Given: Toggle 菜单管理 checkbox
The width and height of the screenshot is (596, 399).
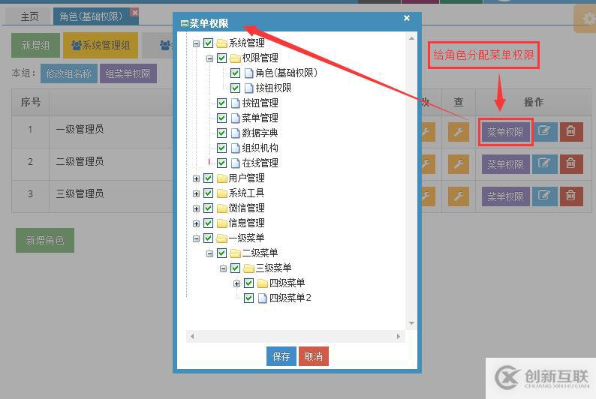Looking at the screenshot, I should 222,118.
